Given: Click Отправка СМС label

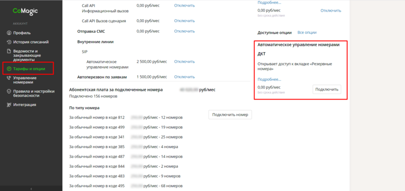Looking at the screenshot, I should [x=91, y=31].
